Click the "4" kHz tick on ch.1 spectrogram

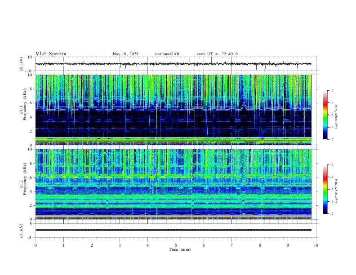pyautogui.click(x=31, y=117)
